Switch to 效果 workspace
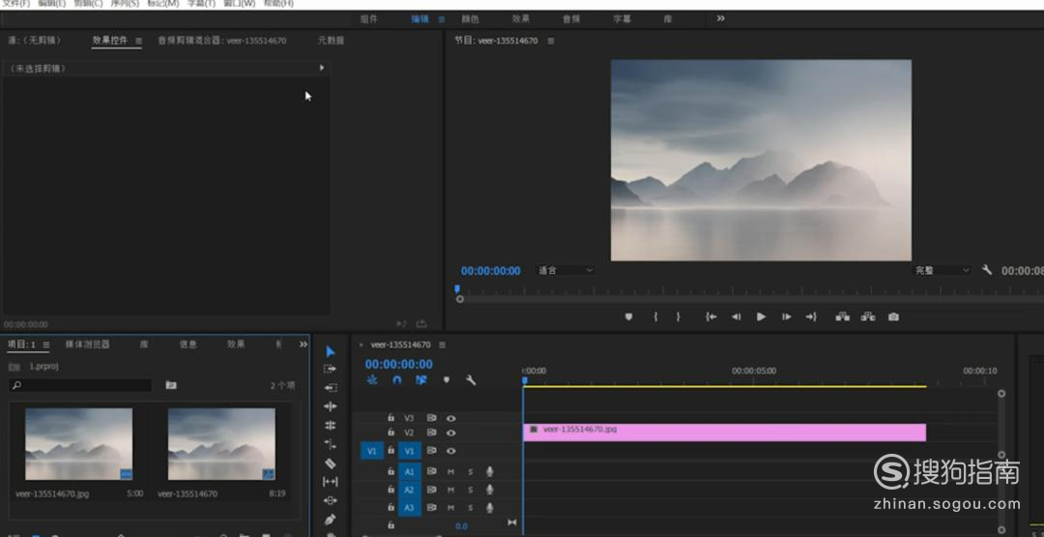Viewport: 1044px width, 537px height. click(x=521, y=19)
